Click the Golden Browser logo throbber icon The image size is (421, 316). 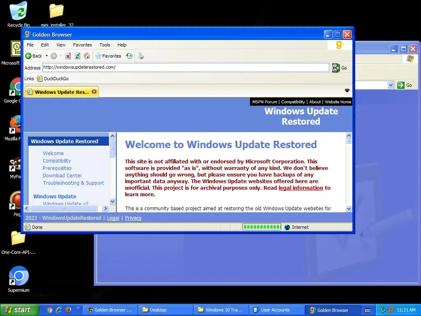click(x=340, y=45)
